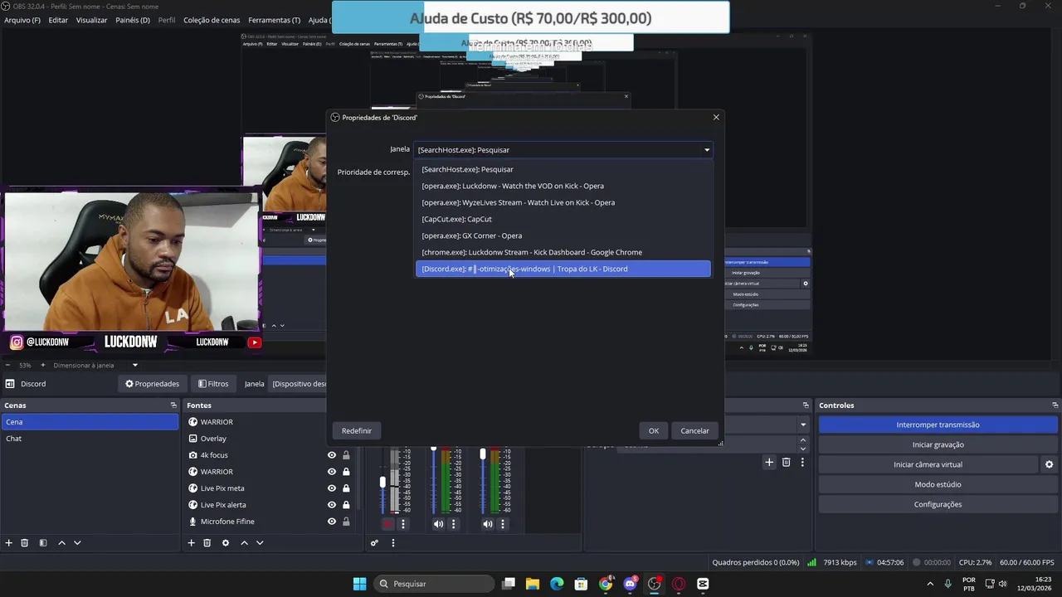Hide the Live Pix alerta source
The height and width of the screenshot is (597, 1062).
tap(332, 505)
